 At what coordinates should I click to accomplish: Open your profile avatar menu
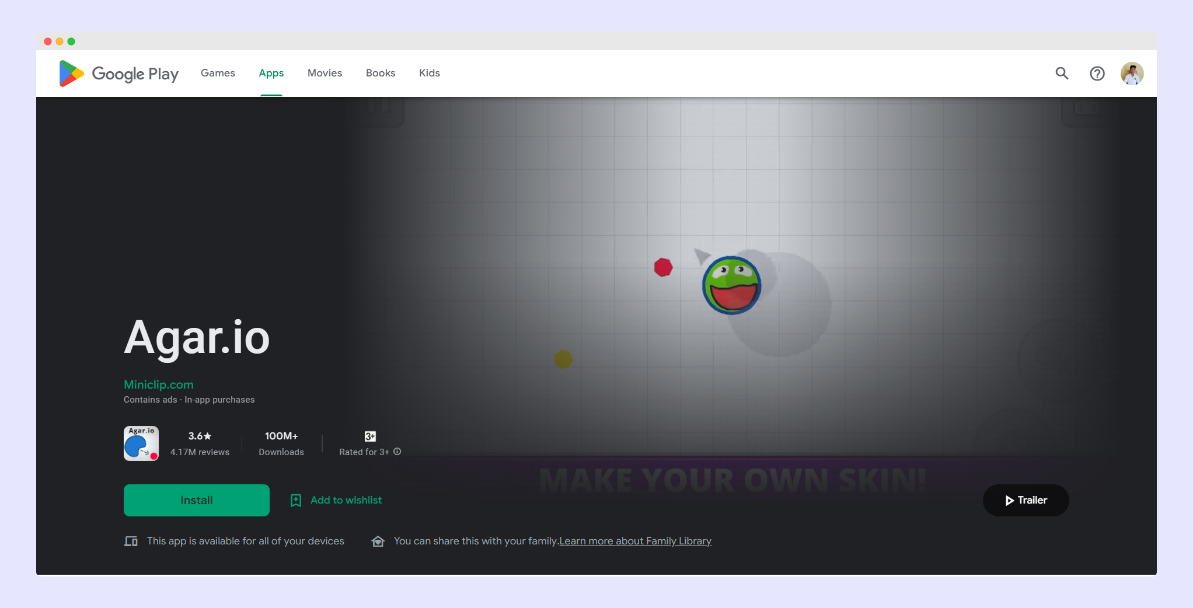(x=1131, y=74)
